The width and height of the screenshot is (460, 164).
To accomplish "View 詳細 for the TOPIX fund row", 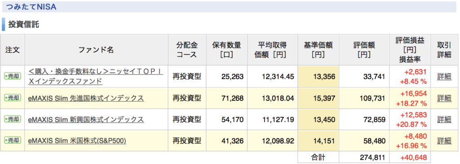I will pyautogui.click(x=444, y=76).
